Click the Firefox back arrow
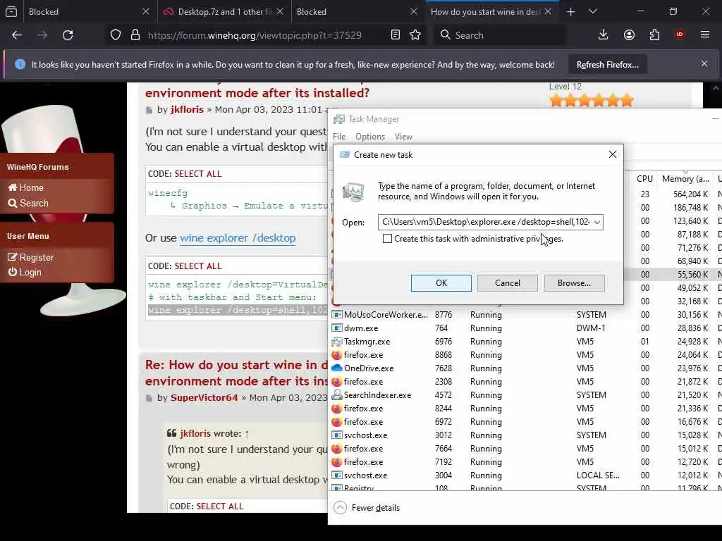The image size is (722, 541). pos(17,35)
